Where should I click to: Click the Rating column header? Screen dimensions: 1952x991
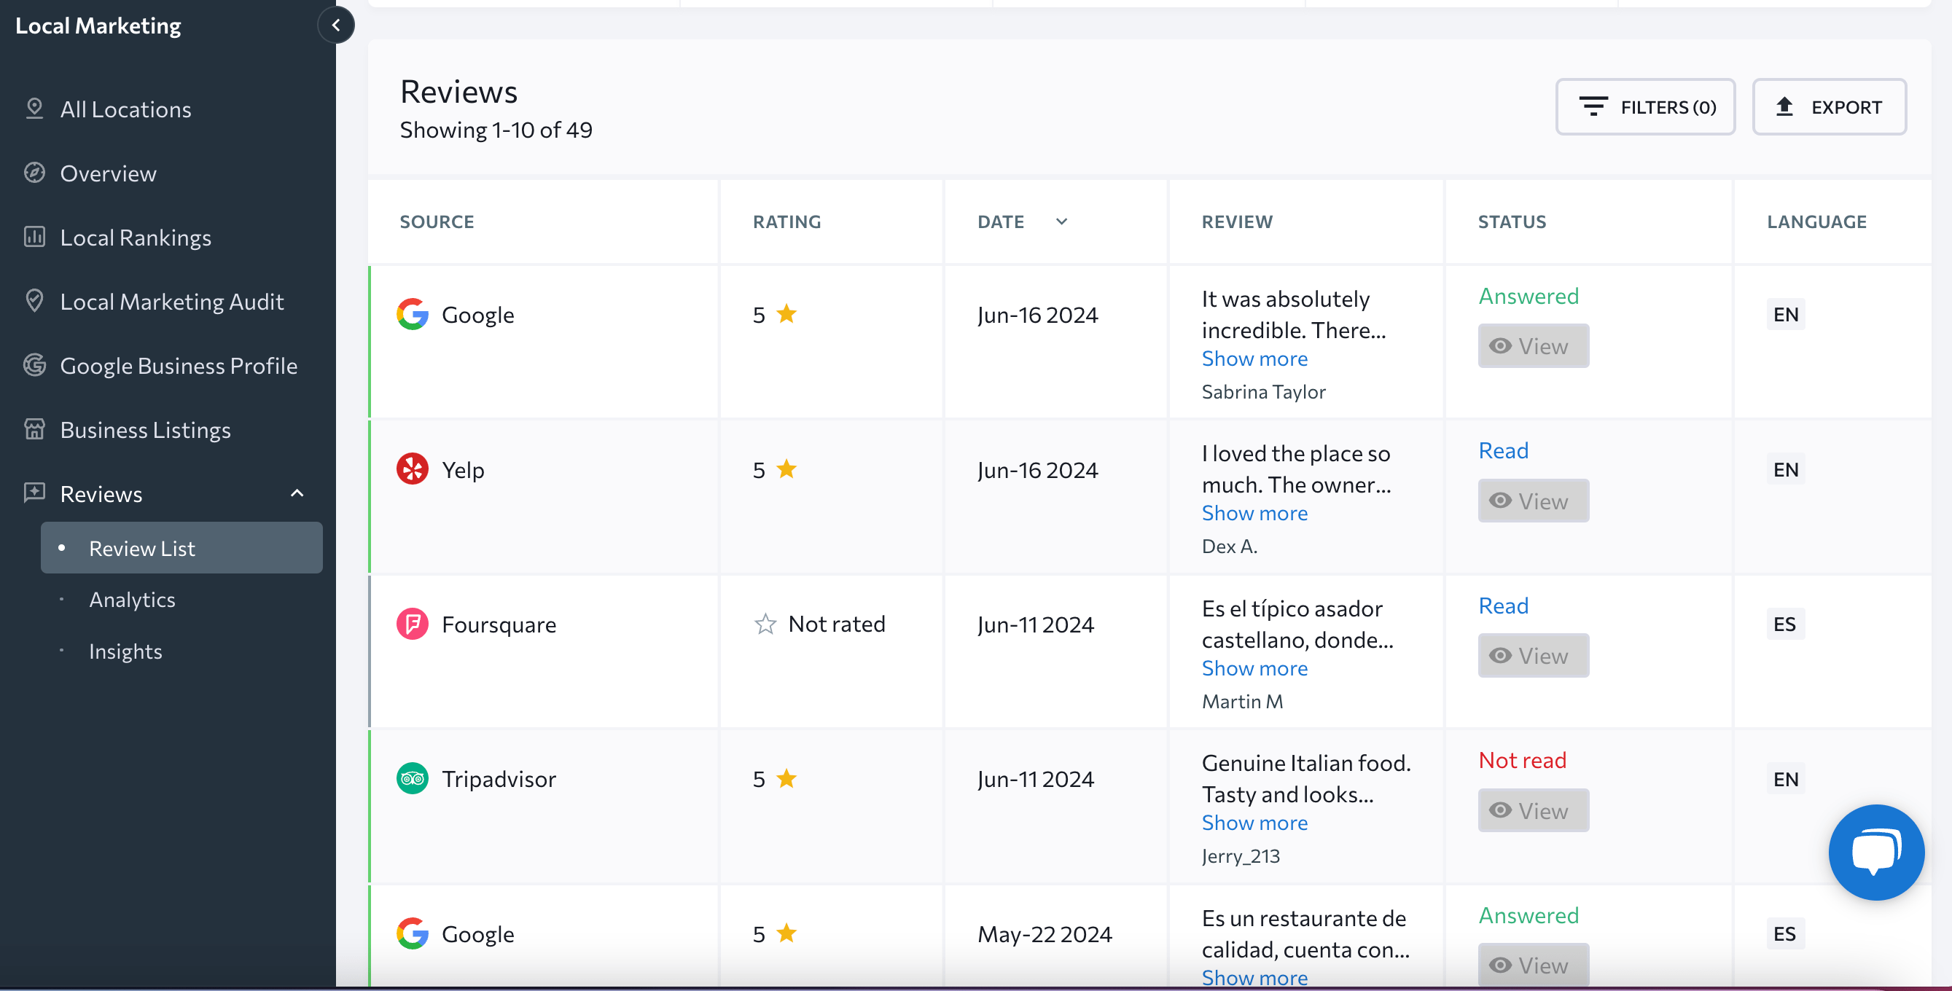[x=786, y=222]
